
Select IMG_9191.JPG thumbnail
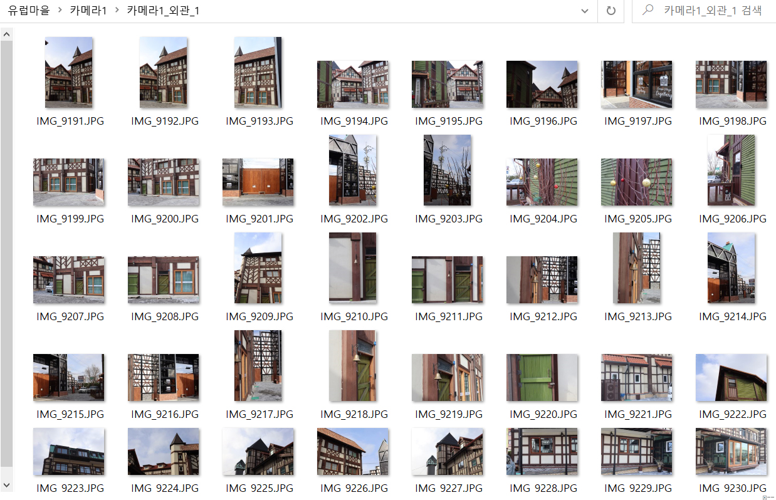[x=69, y=73]
